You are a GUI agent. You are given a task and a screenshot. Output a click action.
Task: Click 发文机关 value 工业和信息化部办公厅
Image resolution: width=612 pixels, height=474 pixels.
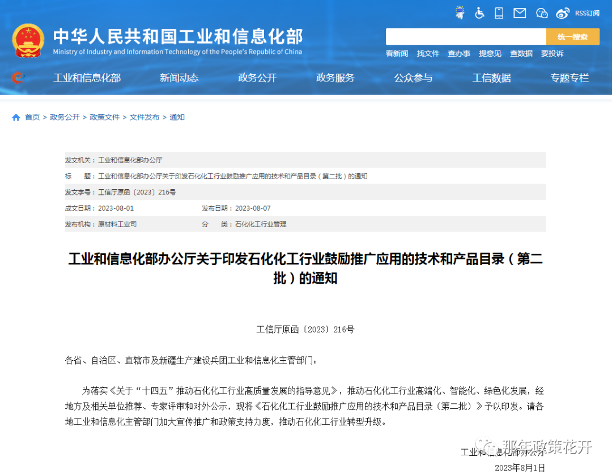point(130,160)
